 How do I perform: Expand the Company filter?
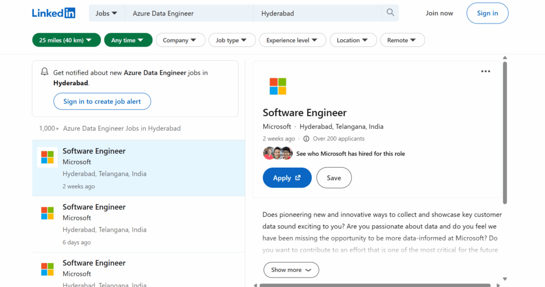tap(180, 40)
